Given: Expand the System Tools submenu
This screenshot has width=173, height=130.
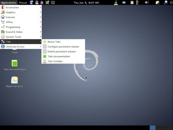Looking at the screenshot, I should click(21, 37).
